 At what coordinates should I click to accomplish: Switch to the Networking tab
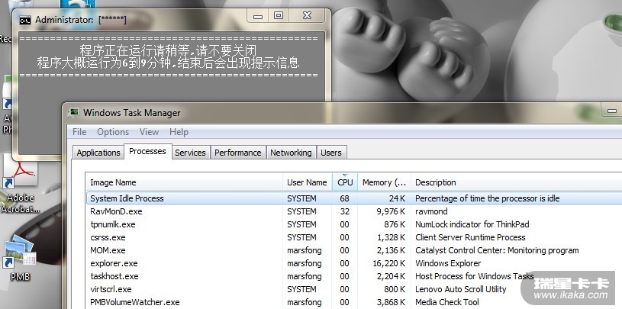(291, 153)
